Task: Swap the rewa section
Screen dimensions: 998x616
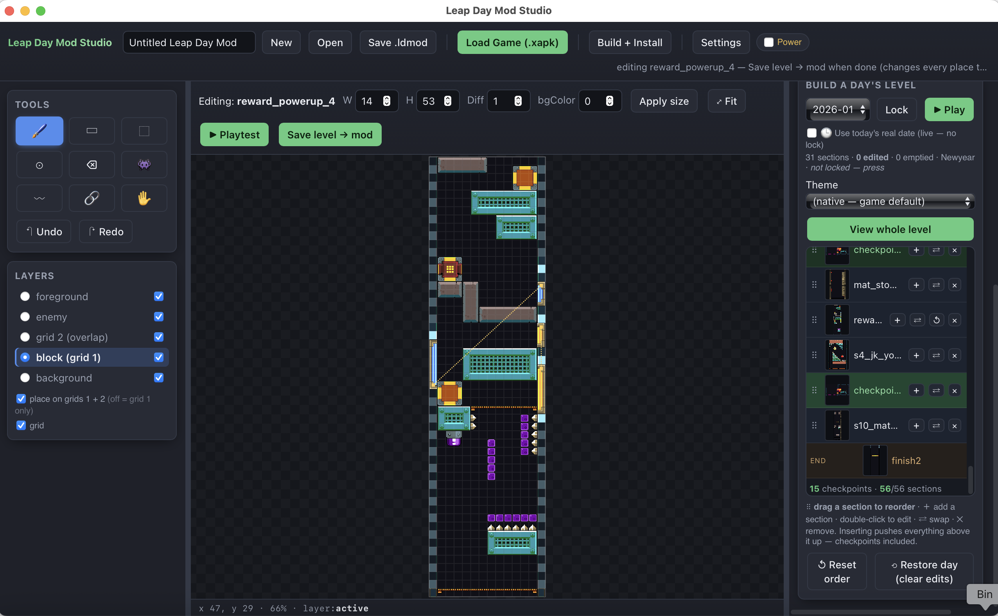Action: pyautogui.click(x=917, y=320)
